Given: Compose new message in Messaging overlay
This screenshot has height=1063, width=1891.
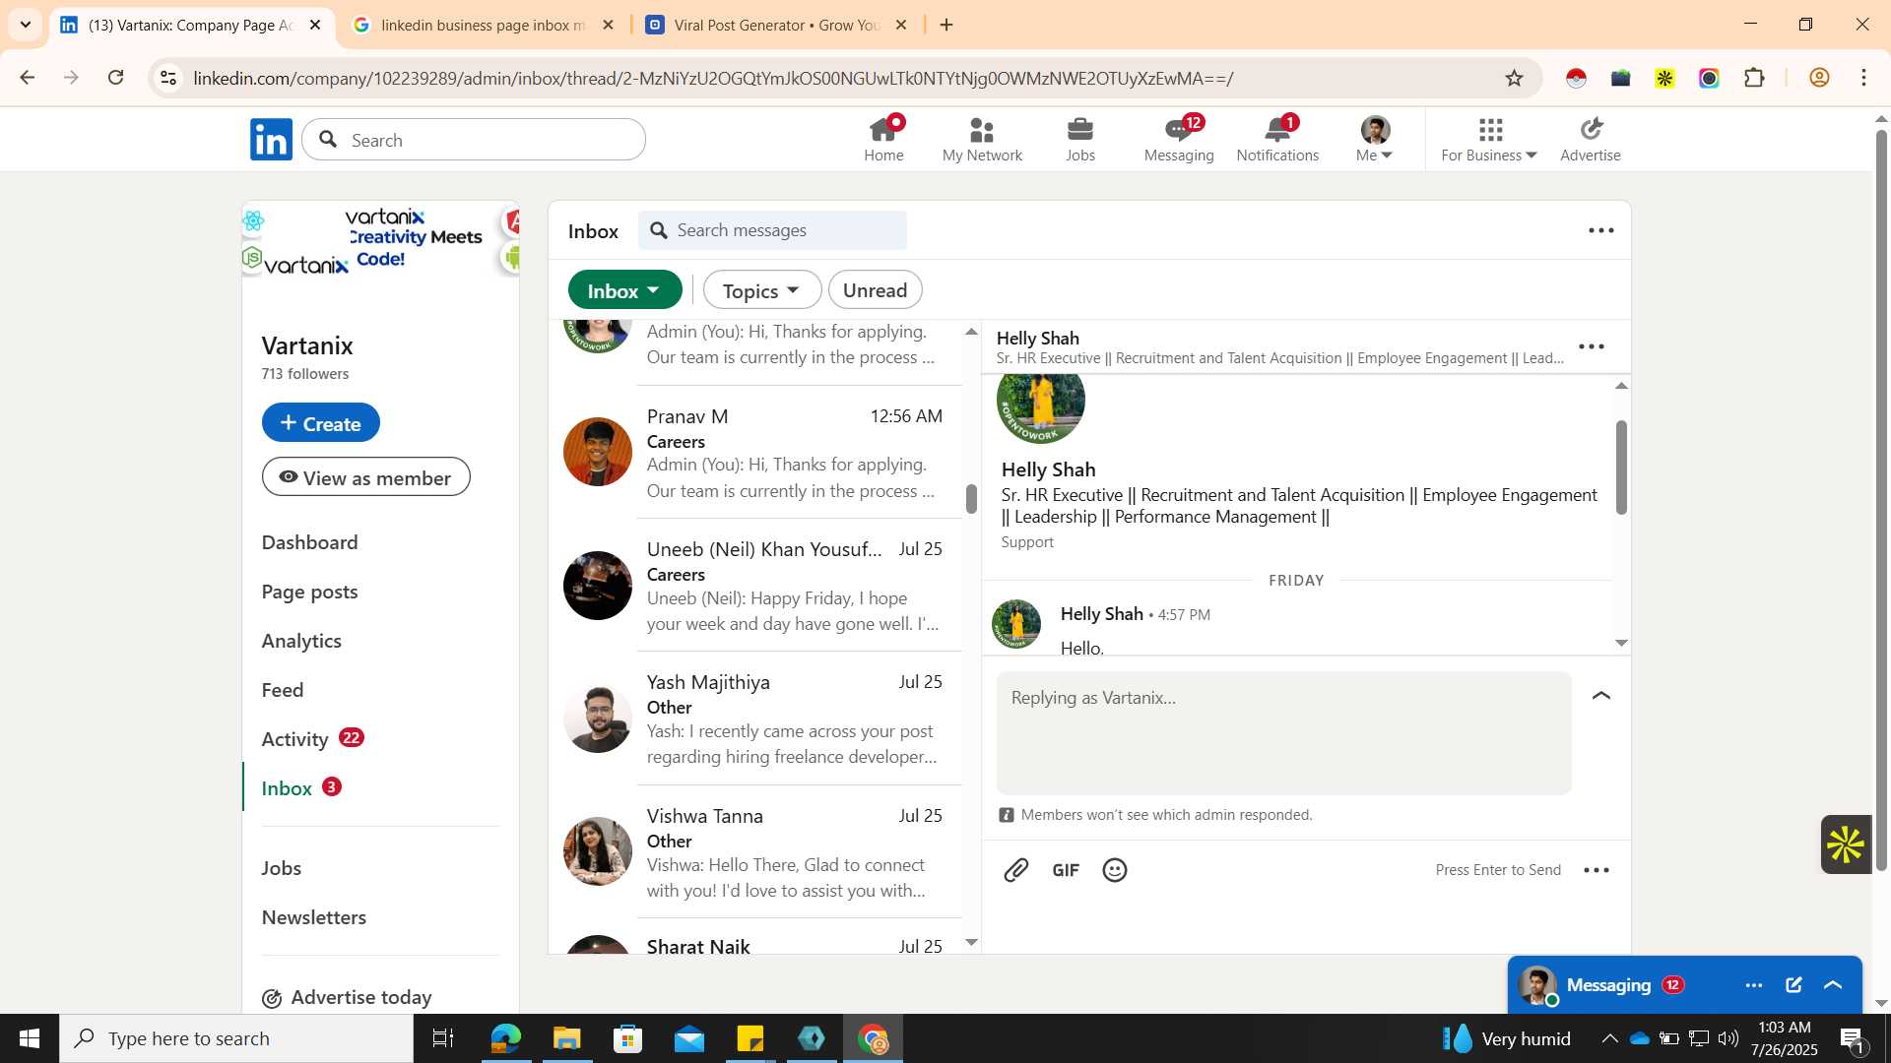Looking at the screenshot, I should coord(1793,985).
